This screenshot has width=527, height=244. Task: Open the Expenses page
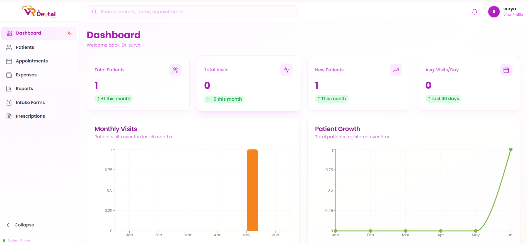pyautogui.click(x=26, y=75)
